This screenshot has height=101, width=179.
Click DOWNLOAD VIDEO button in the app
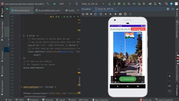point(138,29)
